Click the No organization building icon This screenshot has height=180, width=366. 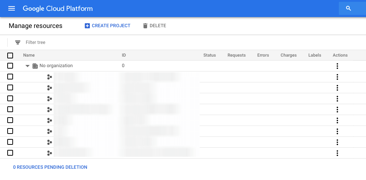pos(35,66)
